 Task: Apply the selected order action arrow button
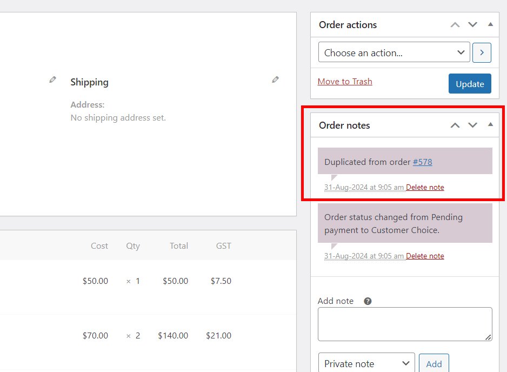pyautogui.click(x=482, y=52)
